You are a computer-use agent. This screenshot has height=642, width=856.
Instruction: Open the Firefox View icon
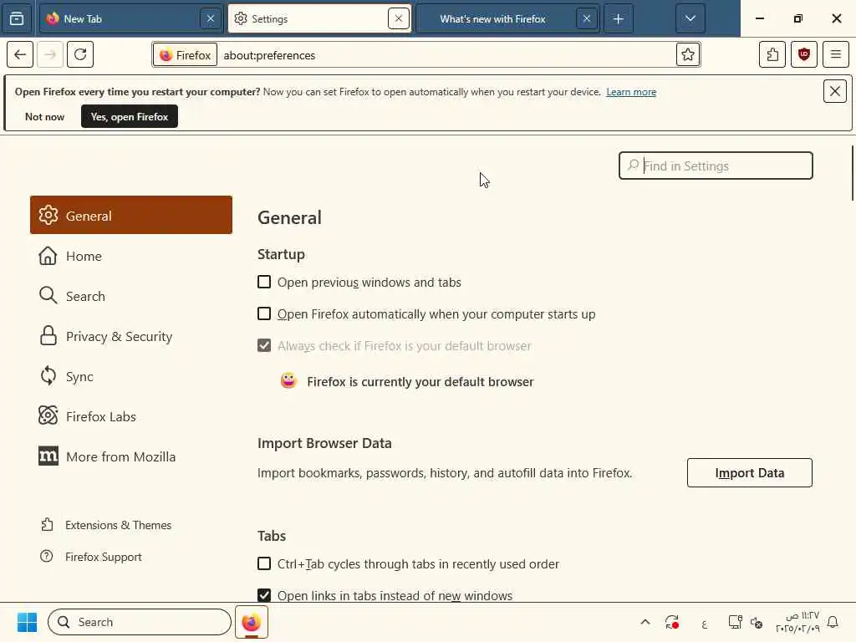(17, 18)
